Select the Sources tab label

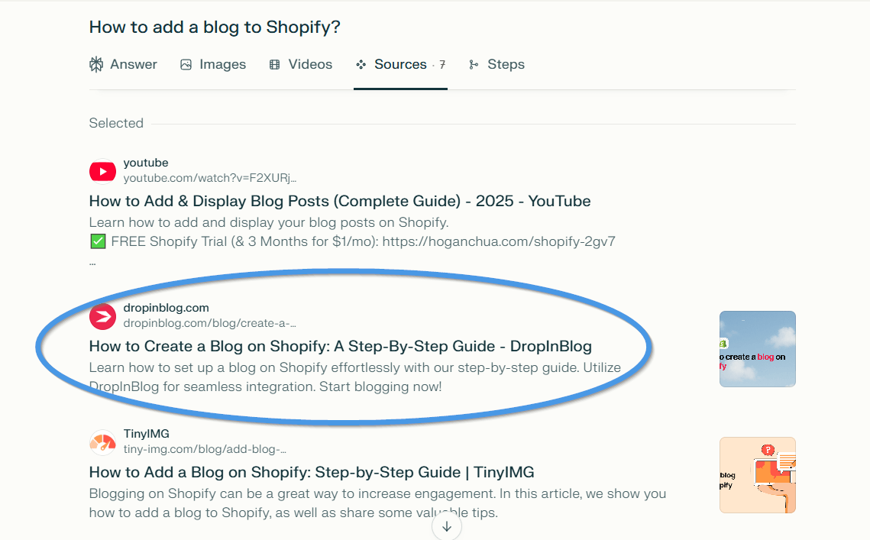click(x=400, y=65)
